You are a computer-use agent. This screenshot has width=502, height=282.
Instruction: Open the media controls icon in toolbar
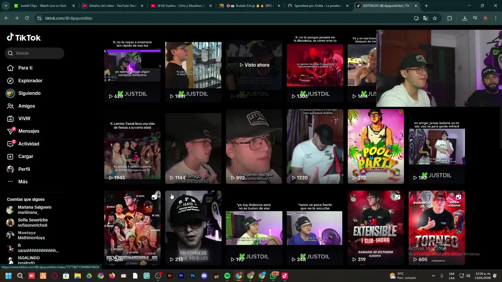[475, 18]
